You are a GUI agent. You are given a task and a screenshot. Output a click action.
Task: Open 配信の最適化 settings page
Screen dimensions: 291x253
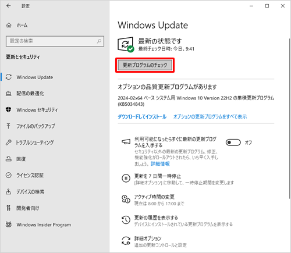point(30,94)
